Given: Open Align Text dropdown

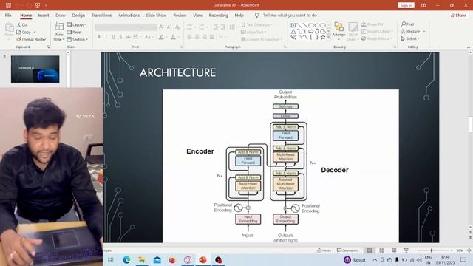Looking at the screenshot, I should coord(253,32).
